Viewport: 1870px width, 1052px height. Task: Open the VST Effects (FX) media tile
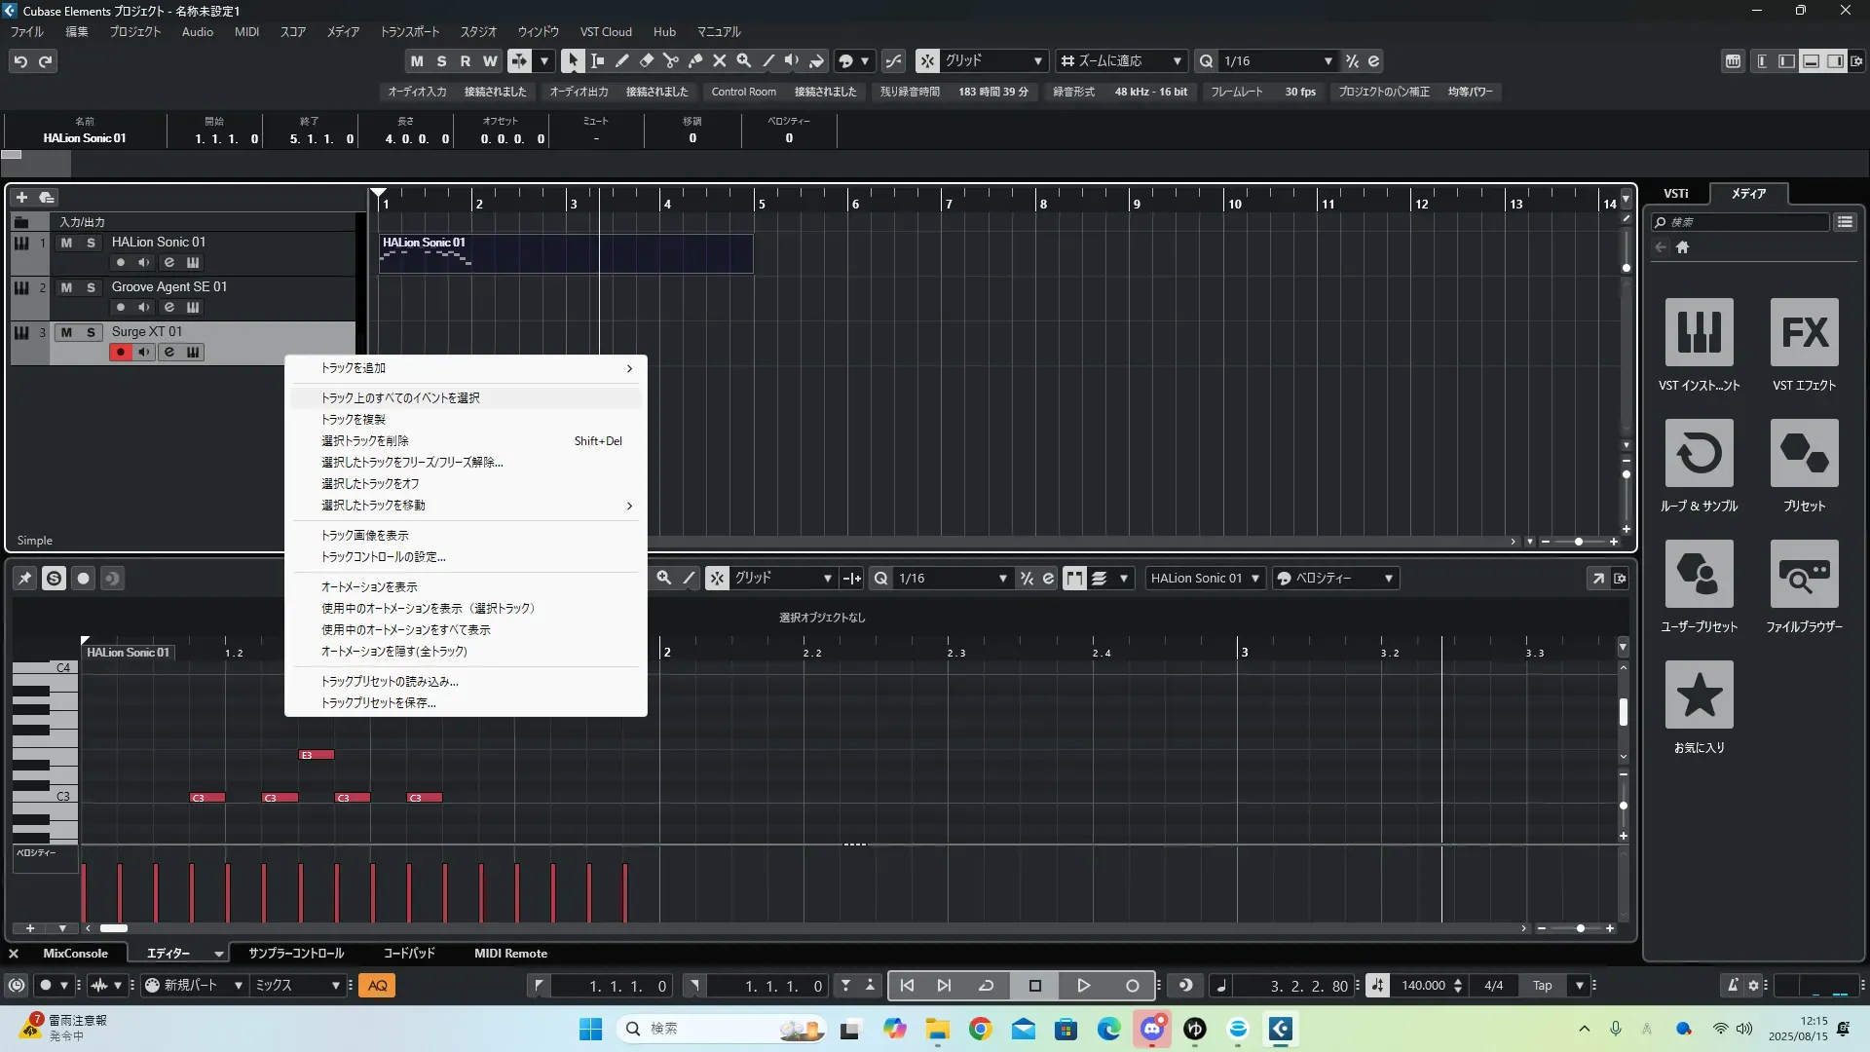click(x=1804, y=332)
